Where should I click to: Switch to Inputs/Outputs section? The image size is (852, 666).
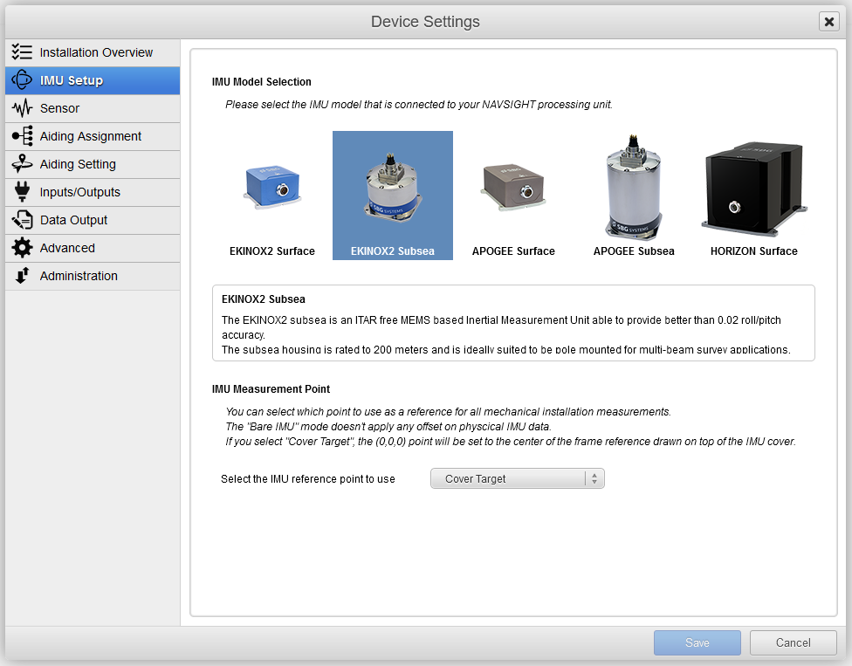pyautogui.click(x=93, y=192)
